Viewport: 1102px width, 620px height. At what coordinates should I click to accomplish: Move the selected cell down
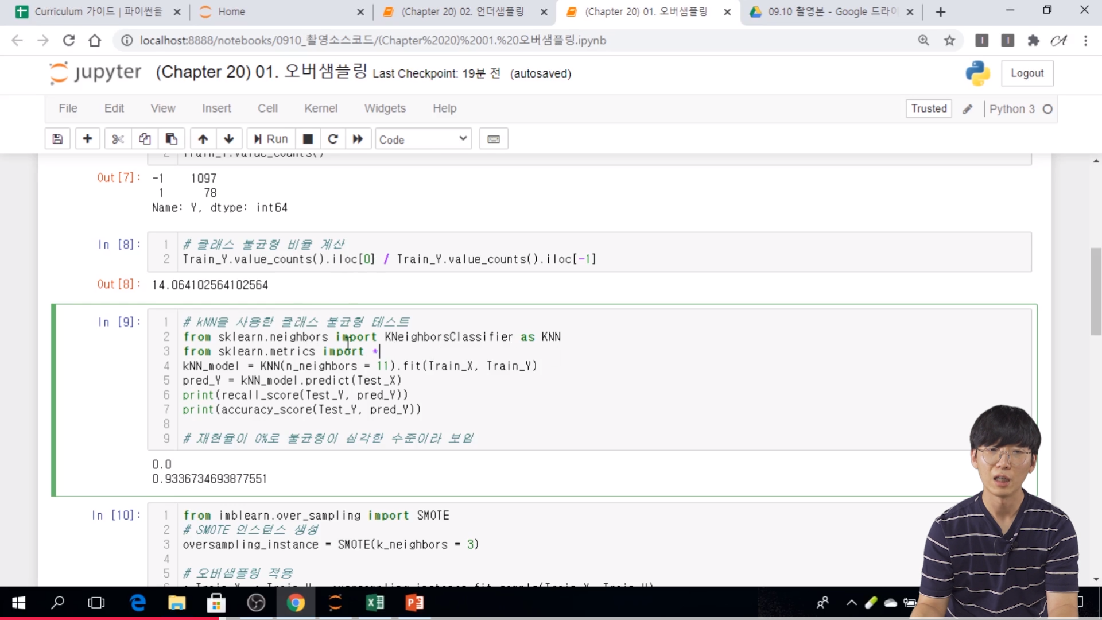[229, 139]
